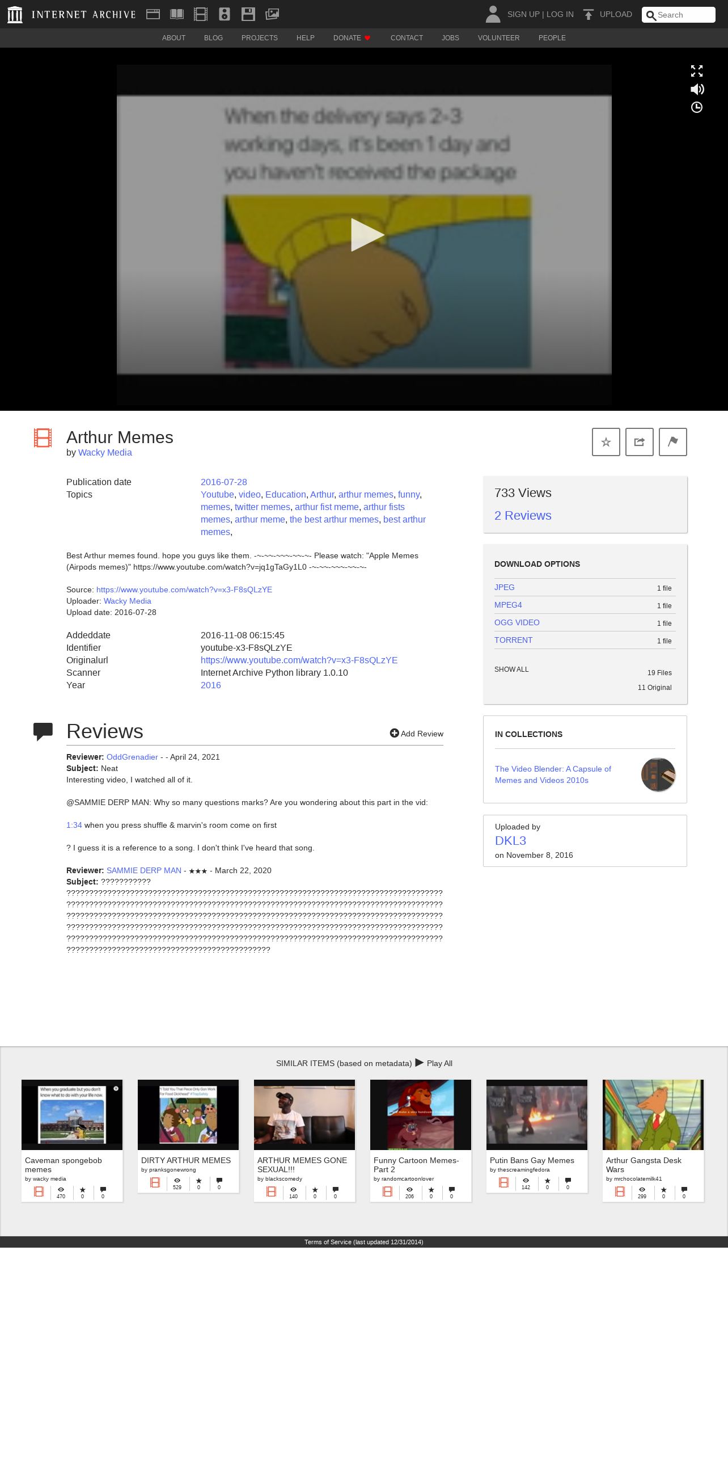Click the upload arrow icon
728x1457 pixels.
coord(589,14)
